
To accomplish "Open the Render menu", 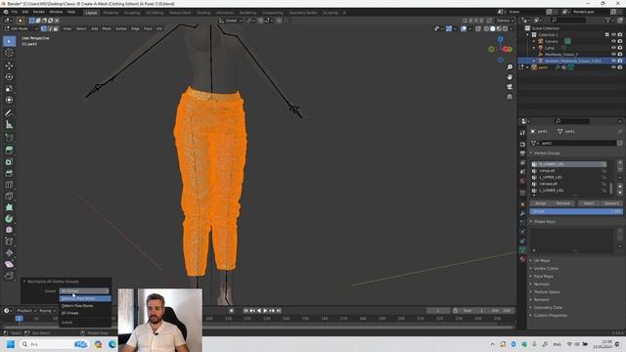I will (39, 12).
